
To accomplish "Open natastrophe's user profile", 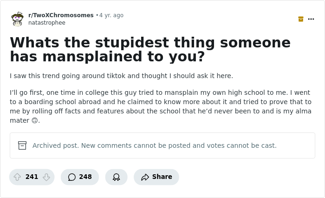I will coord(47,23).
